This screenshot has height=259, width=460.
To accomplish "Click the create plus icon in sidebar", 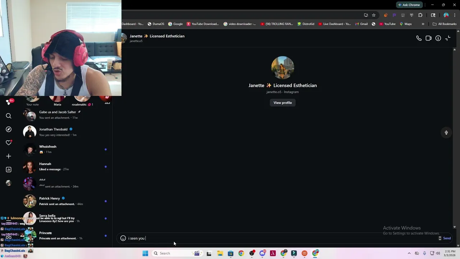I will pyautogui.click(x=9, y=156).
